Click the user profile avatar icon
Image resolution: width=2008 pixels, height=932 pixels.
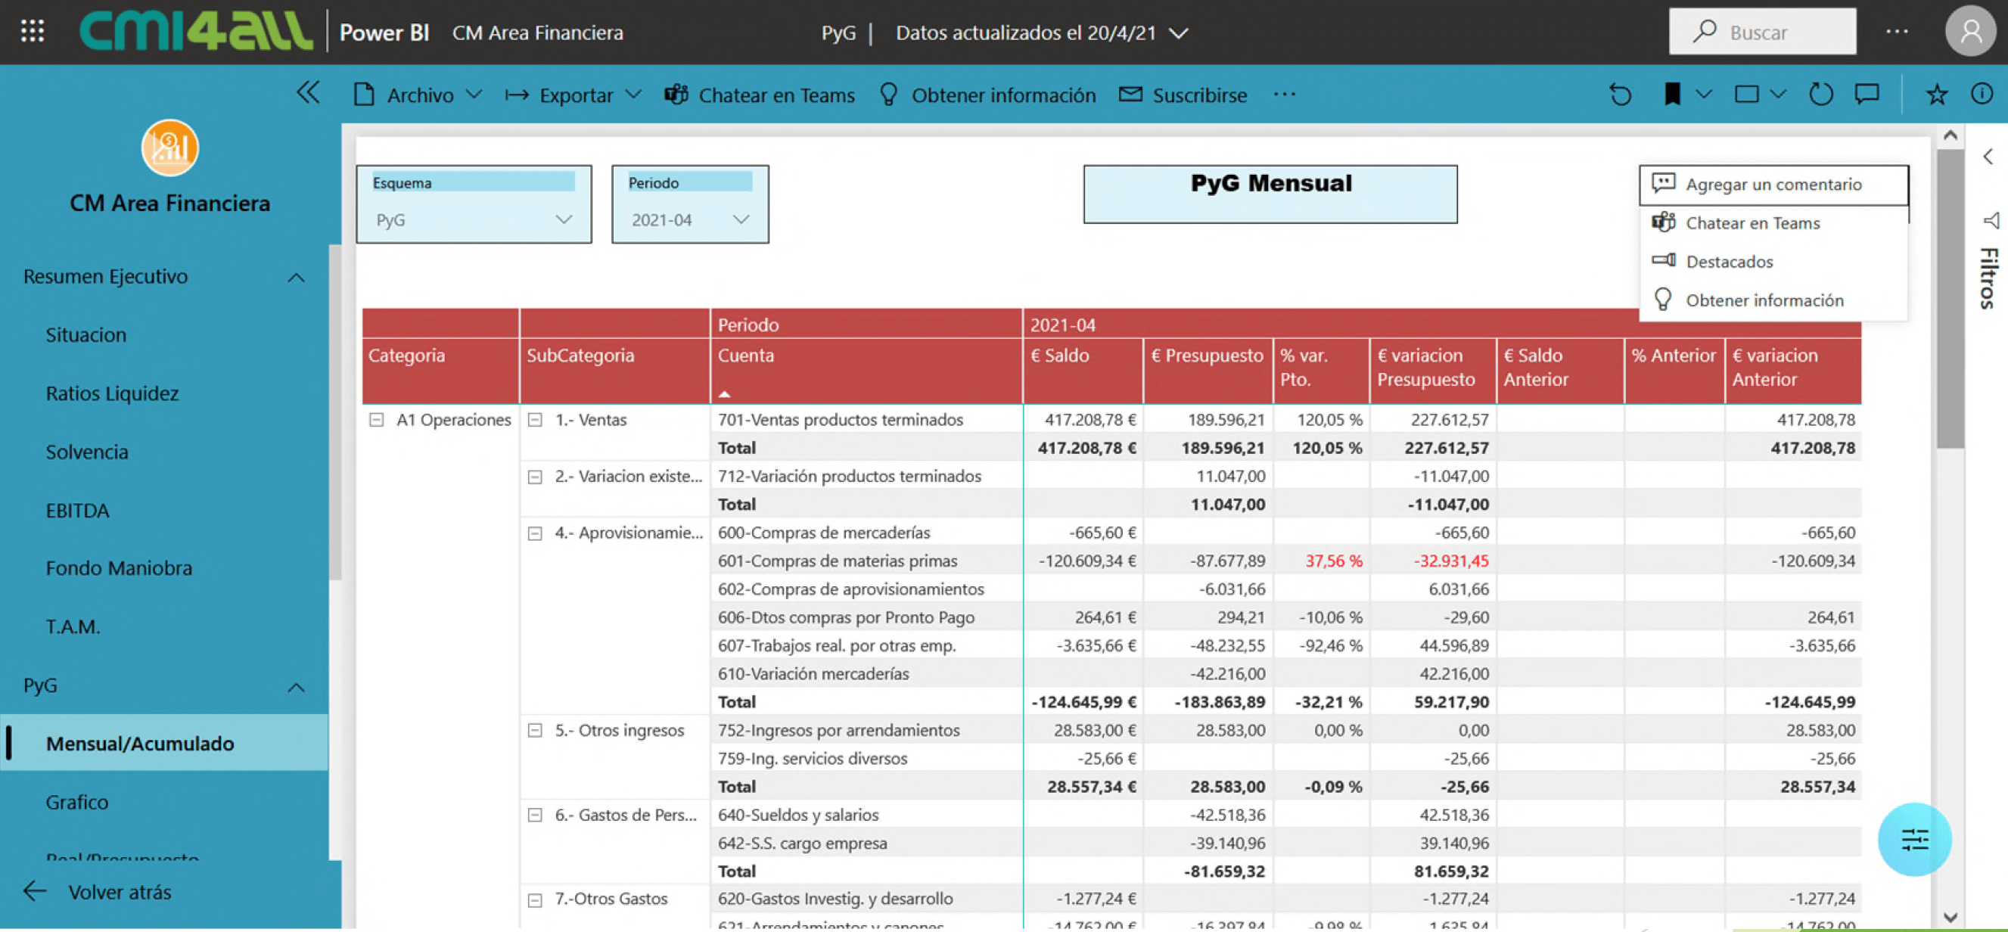[x=1970, y=31]
